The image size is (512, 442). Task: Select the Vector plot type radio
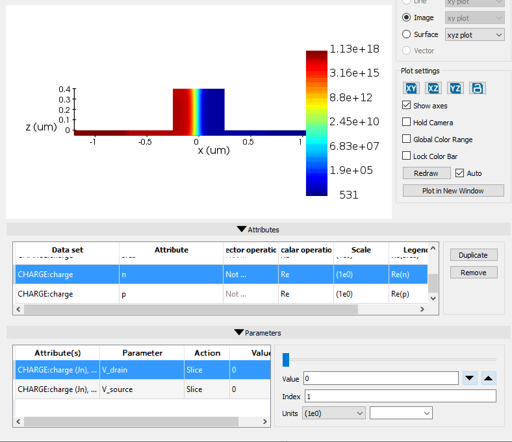click(x=406, y=50)
